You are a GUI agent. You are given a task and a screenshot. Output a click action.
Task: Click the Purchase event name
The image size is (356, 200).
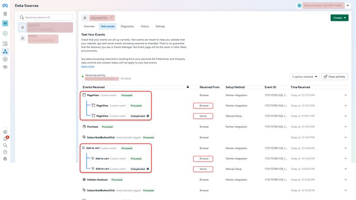[93, 127]
